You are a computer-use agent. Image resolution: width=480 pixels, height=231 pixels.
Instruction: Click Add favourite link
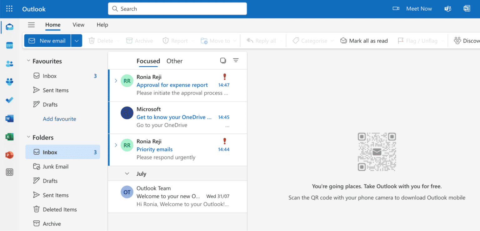(x=59, y=119)
